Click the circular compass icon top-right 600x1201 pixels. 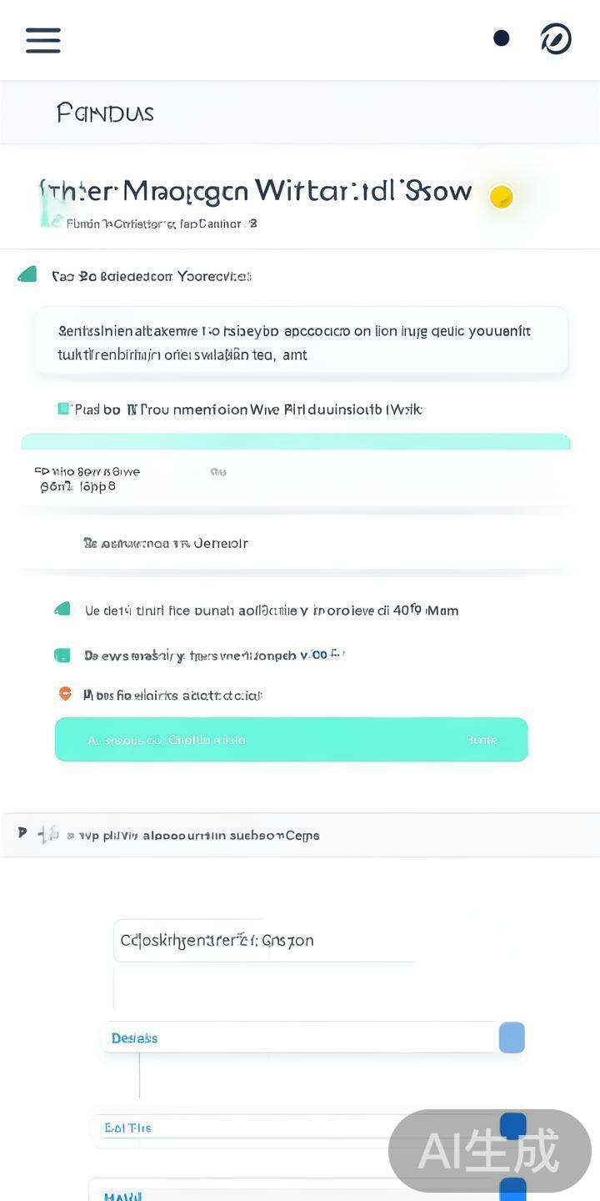pos(556,39)
